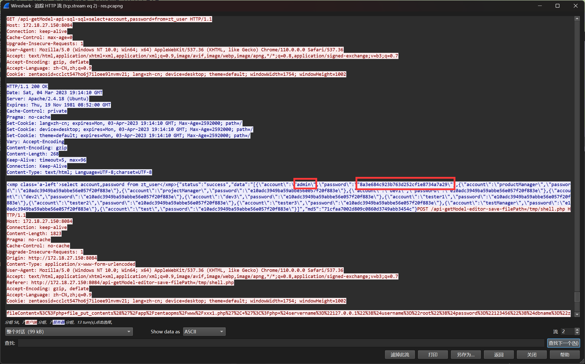
Task: Click the Content-Length: 268 line
Action: coord(33,154)
